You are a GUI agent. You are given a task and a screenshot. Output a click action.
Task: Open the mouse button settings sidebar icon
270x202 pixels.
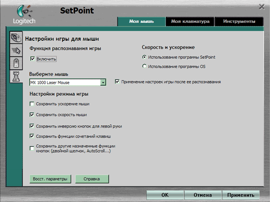click(x=16, y=37)
